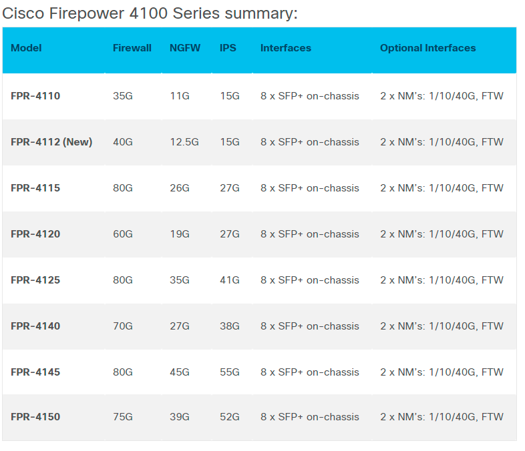The height and width of the screenshot is (451, 525).
Task: Select the 55G IPS value
Action: point(230,372)
